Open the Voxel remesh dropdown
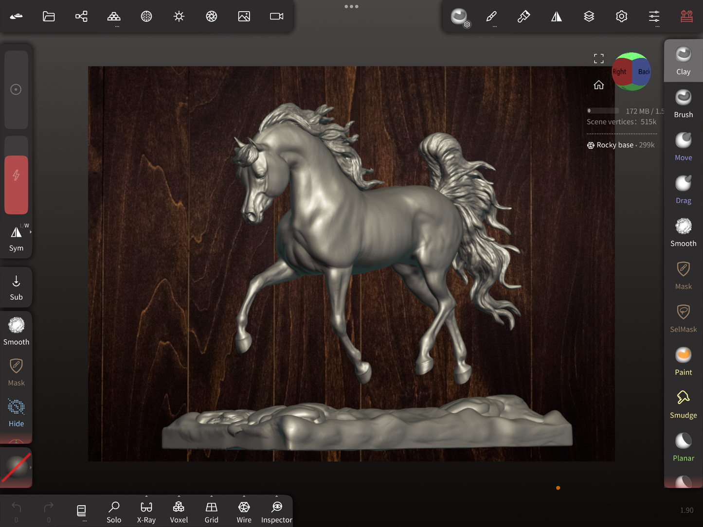This screenshot has width=703, height=527. 179,511
